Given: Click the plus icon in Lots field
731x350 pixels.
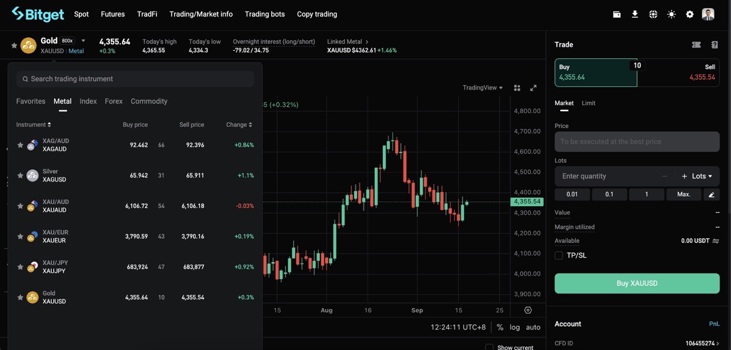Looking at the screenshot, I should pyautogui.click(x=684, y=176).
